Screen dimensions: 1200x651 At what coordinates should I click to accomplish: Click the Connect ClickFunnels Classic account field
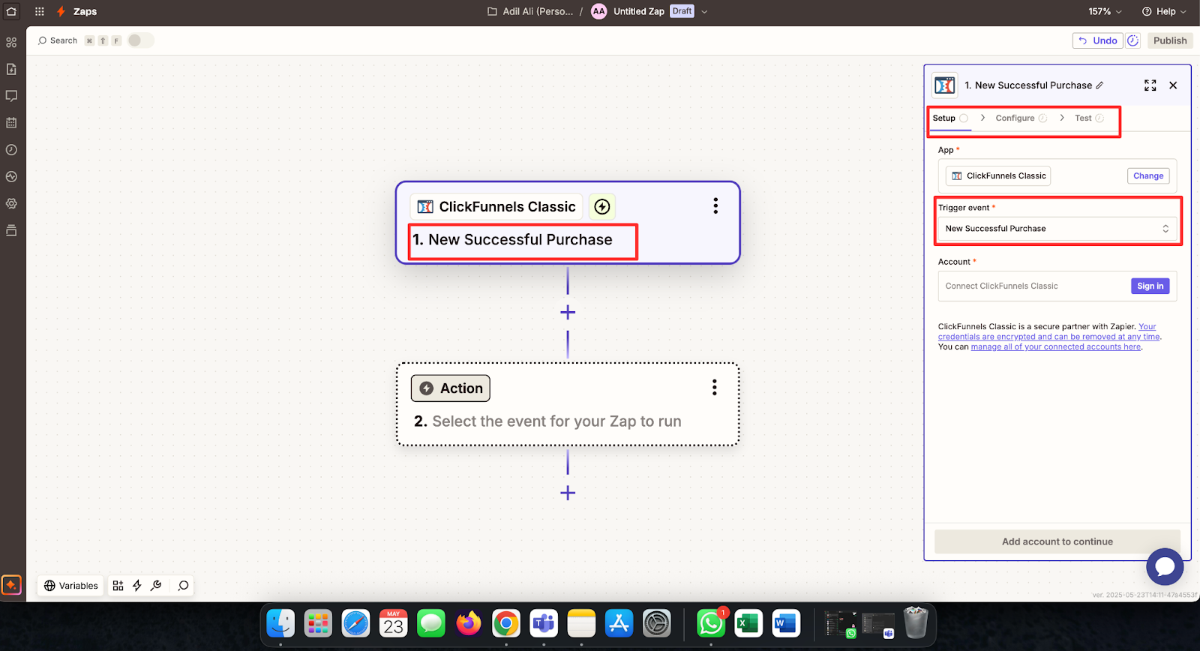click(x=1057, y=286)
